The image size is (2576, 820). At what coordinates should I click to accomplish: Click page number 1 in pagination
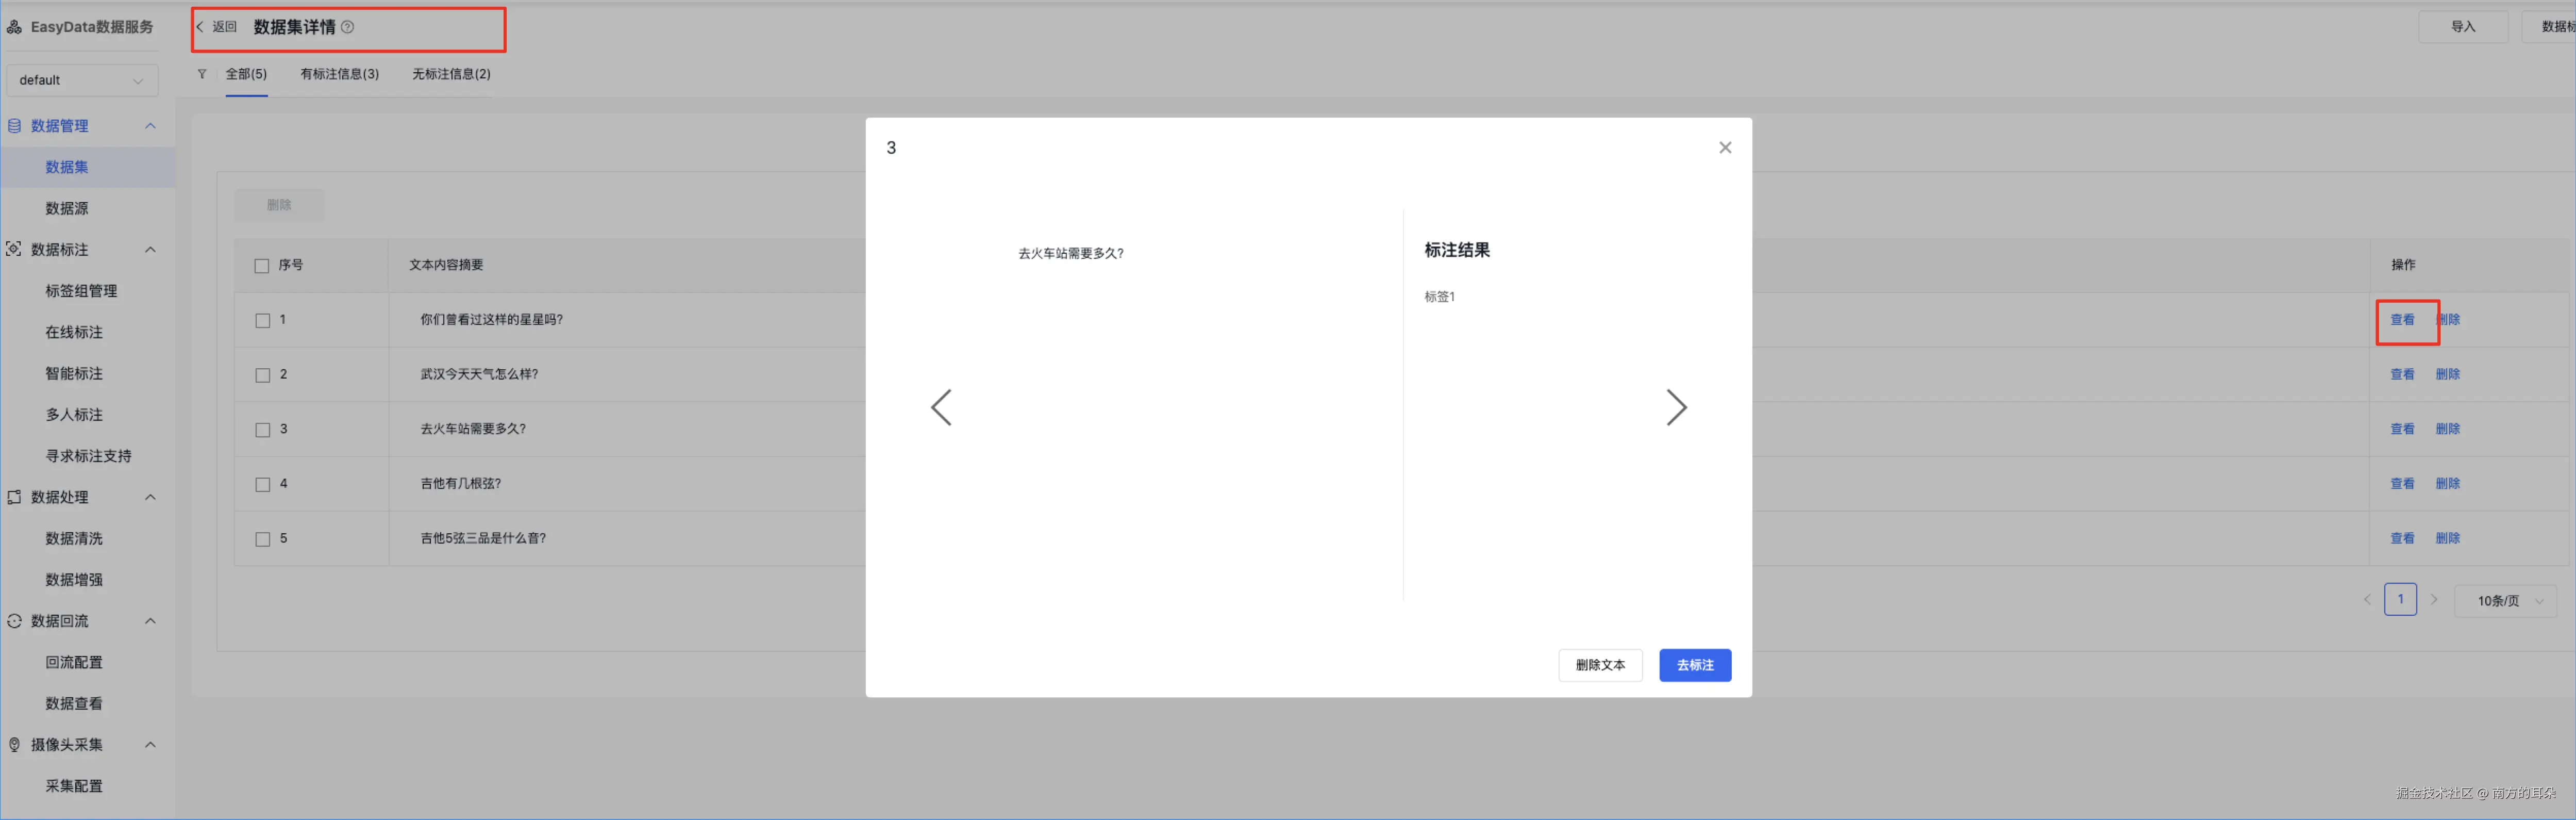(x=2400, y=600)
